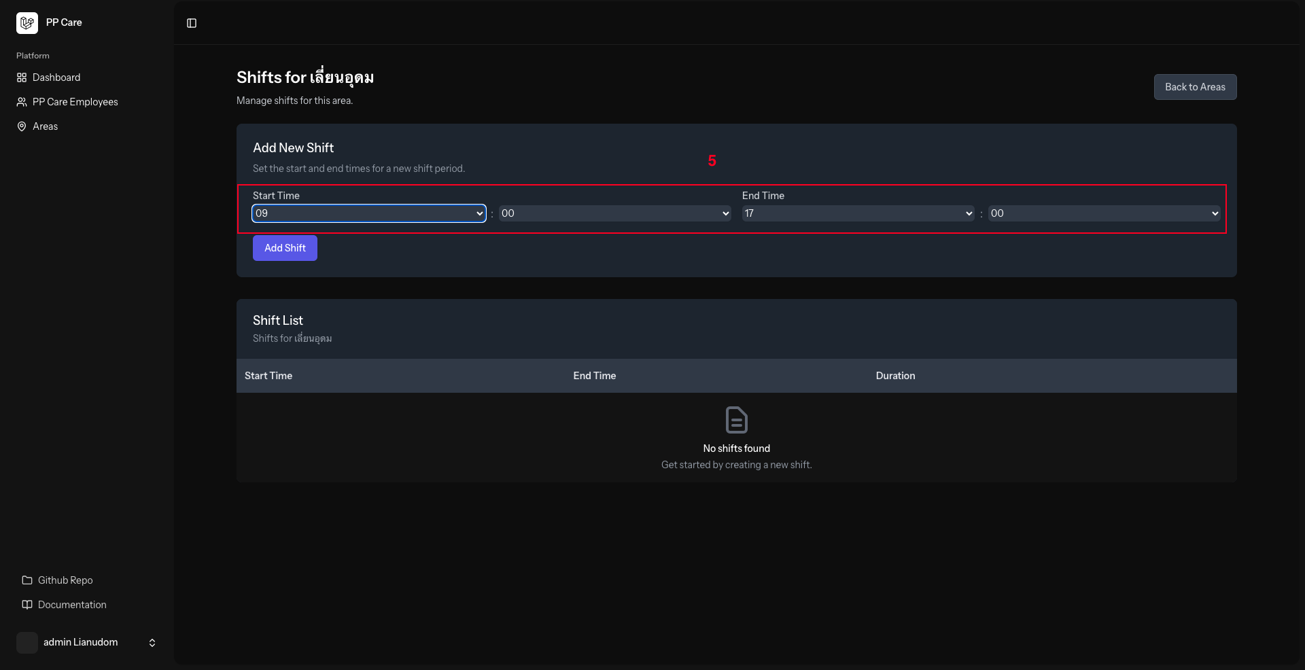Expand the admin Lianudom user menu chevron

(x=152, y=643)
